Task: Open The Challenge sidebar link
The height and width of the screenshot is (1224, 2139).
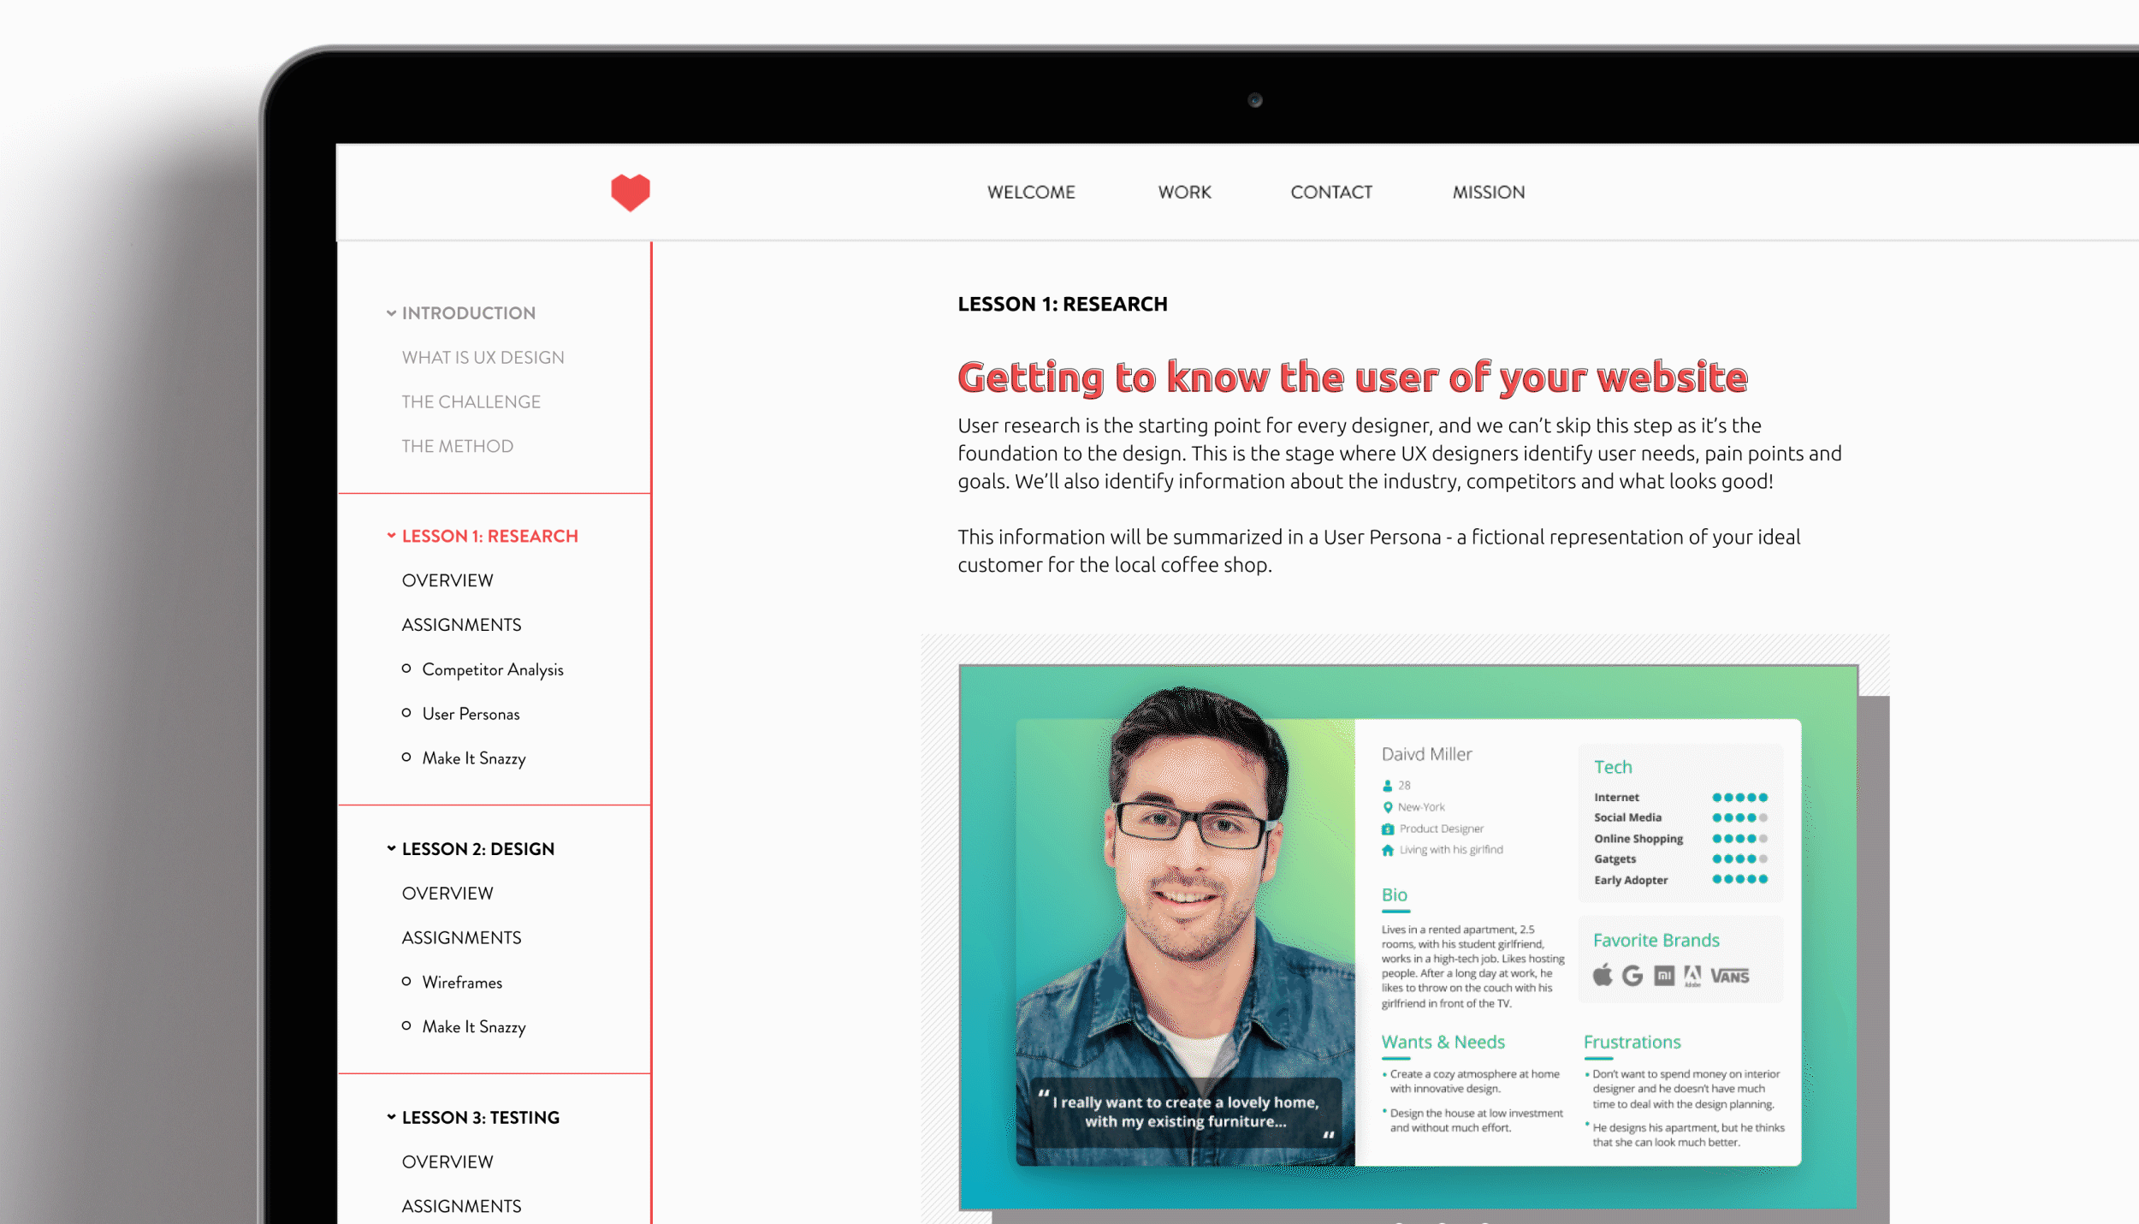Action: click(x=471, y=402)
